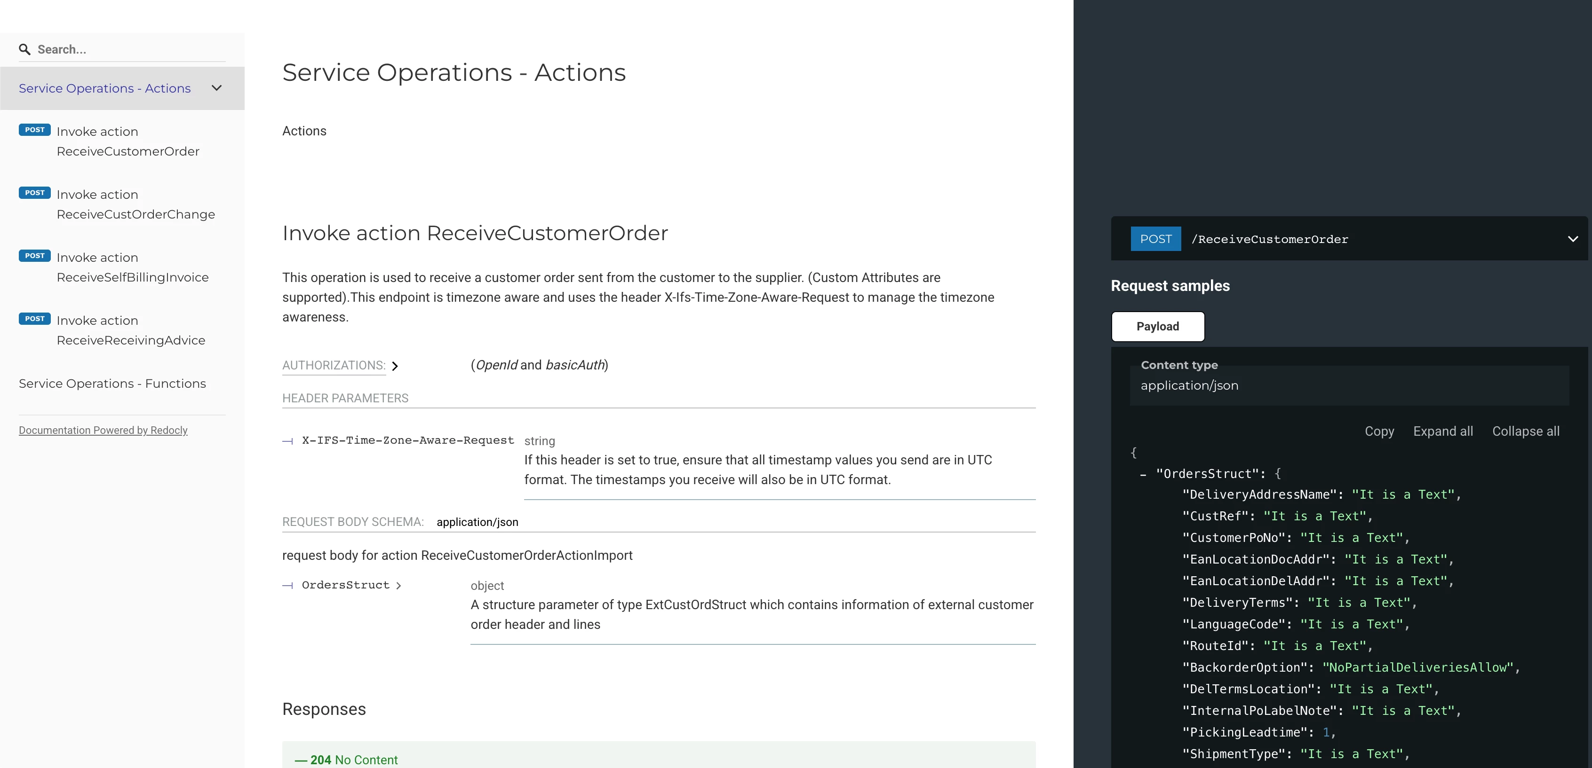Viewport: 1592px width, 768px height.
Task: Collapse Service Operations - Actions sidebar chevron
Action: pyautogui.click(x=216, y=88)
